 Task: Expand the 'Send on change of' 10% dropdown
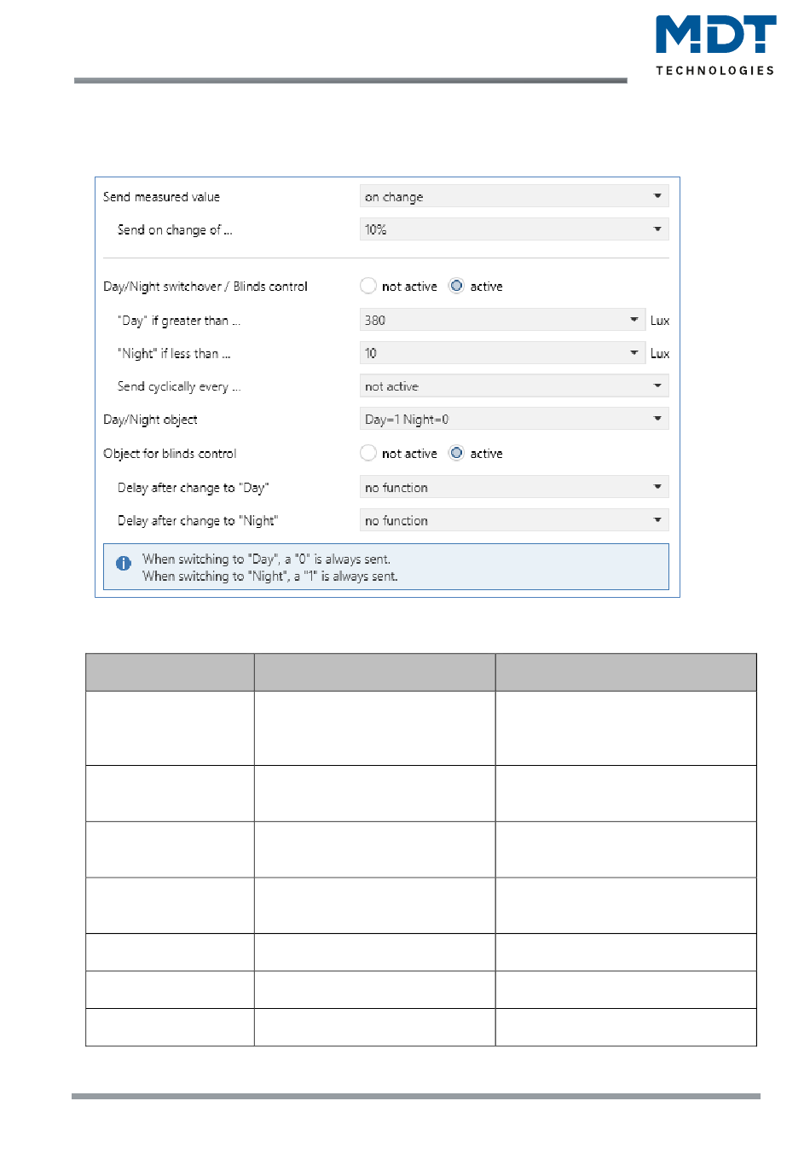click(x=513, y=229)
